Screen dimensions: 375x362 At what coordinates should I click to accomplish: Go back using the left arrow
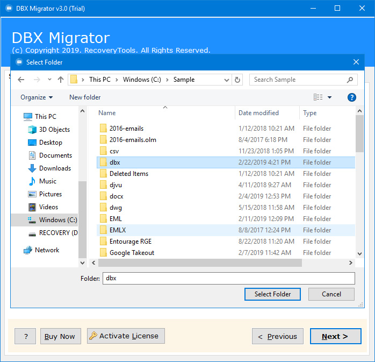click(x=21, y=80)
